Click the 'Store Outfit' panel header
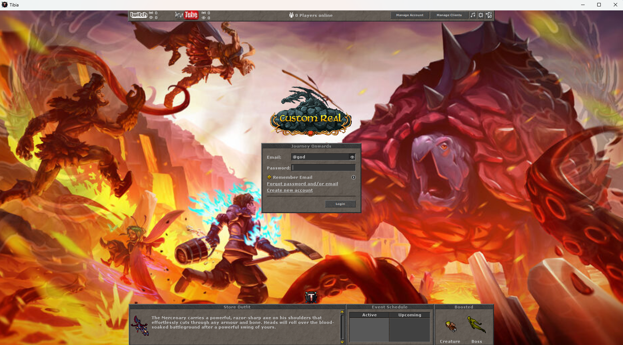Screen dimensions: 623x345 click(237, 307)
